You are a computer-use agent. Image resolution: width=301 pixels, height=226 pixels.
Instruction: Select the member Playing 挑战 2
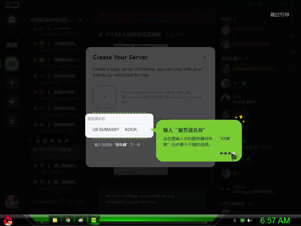point(244,102)
